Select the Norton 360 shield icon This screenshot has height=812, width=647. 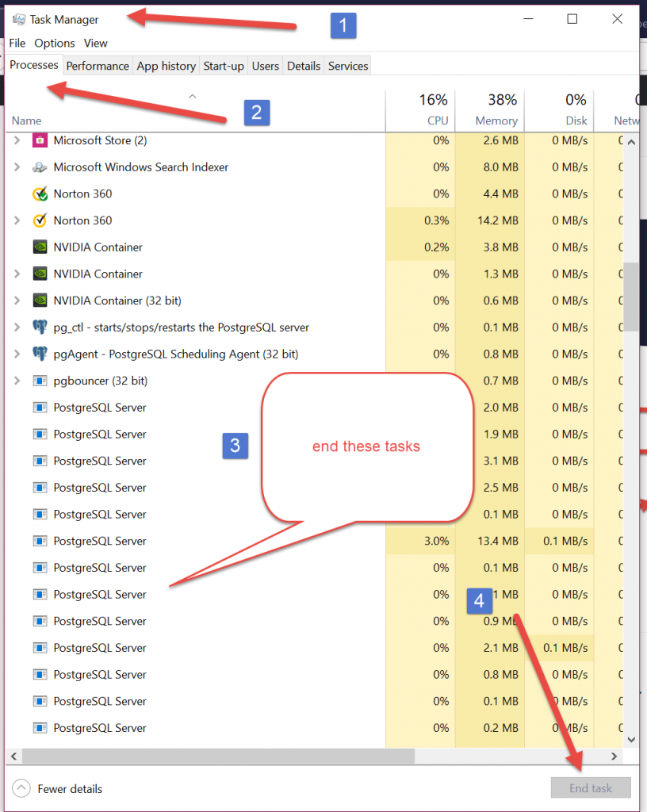click(39, 193)
